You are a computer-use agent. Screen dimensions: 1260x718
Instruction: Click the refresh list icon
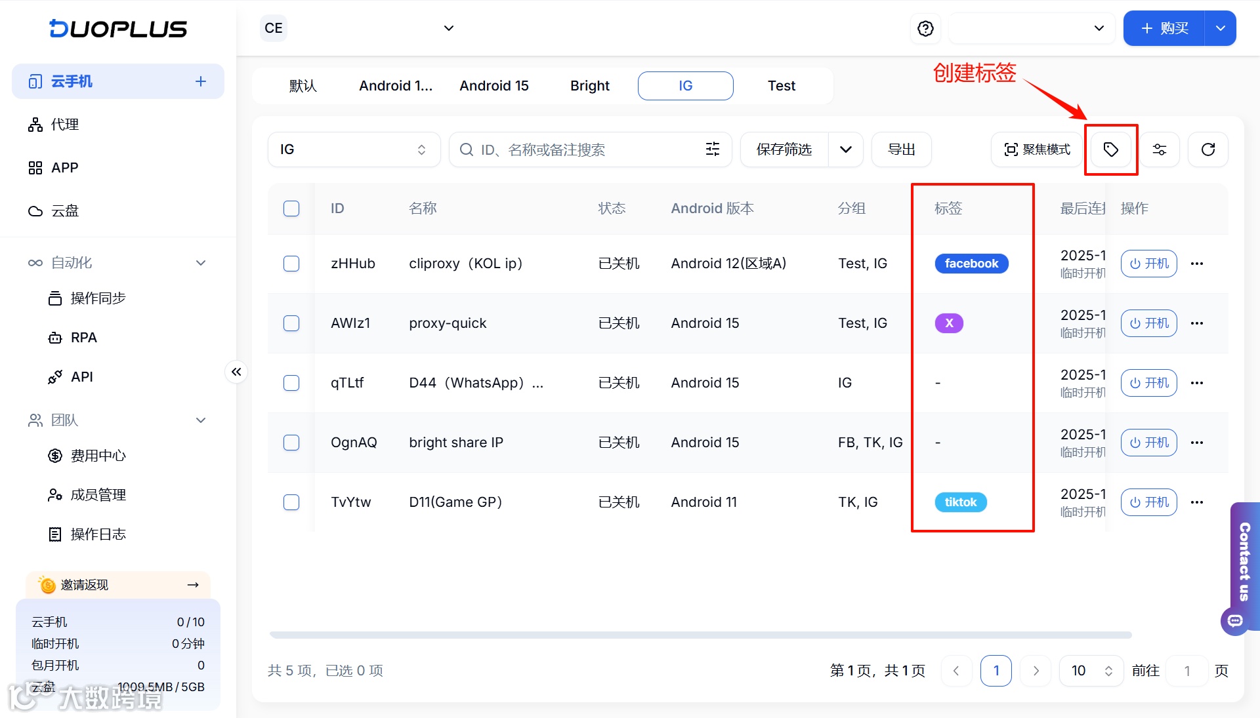pyautogui.click(x=1207, y=150)
